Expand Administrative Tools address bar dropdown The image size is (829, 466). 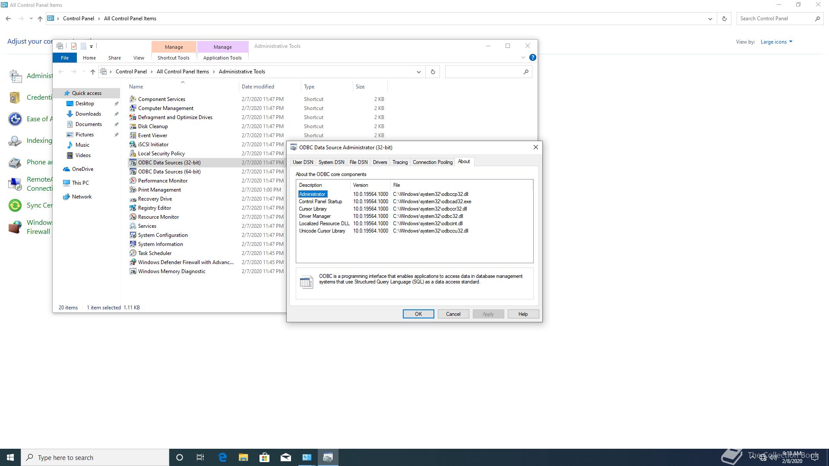418,72
